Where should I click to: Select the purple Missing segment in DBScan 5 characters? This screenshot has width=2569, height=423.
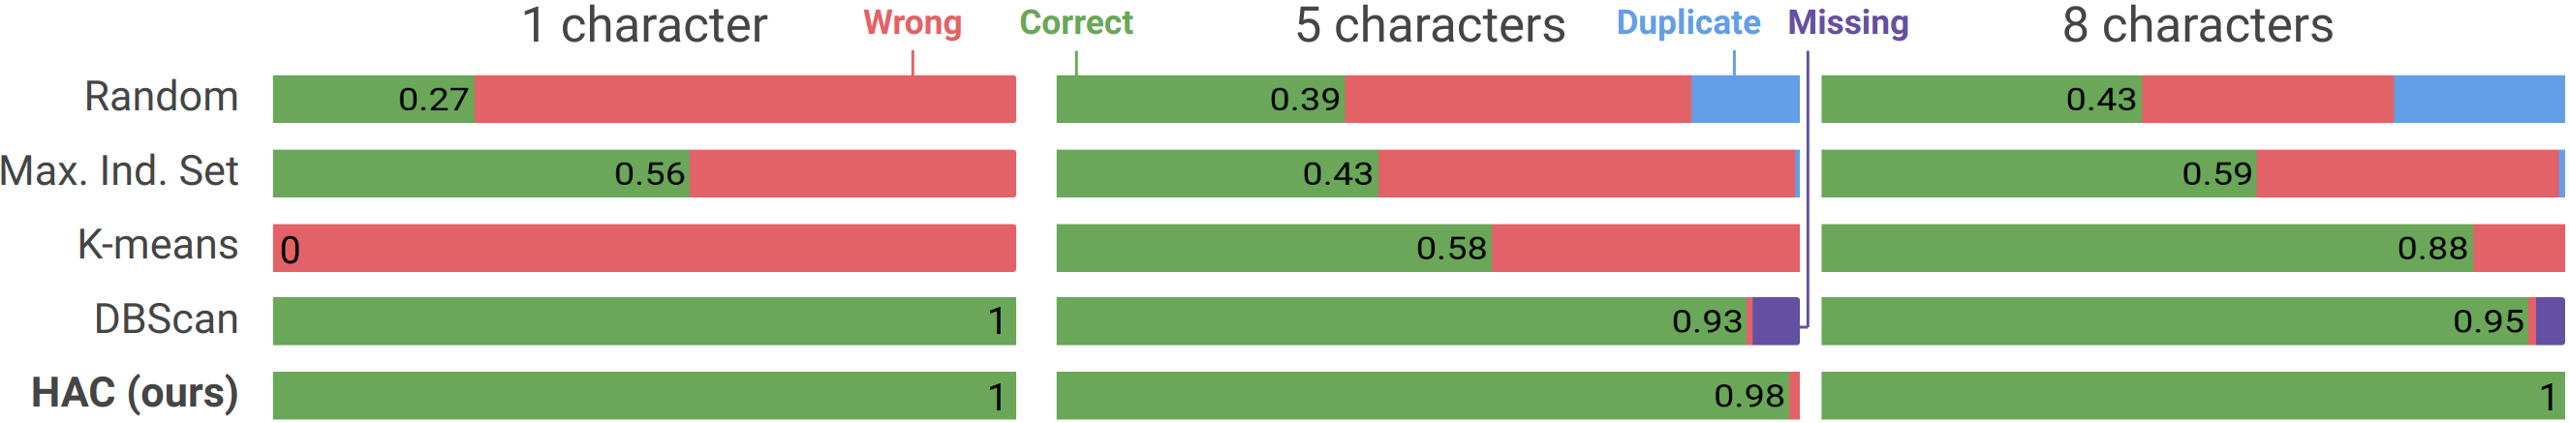click(x=1776, y=321)
